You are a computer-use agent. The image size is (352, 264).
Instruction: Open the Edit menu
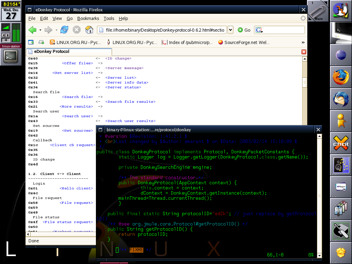point(44,19)
